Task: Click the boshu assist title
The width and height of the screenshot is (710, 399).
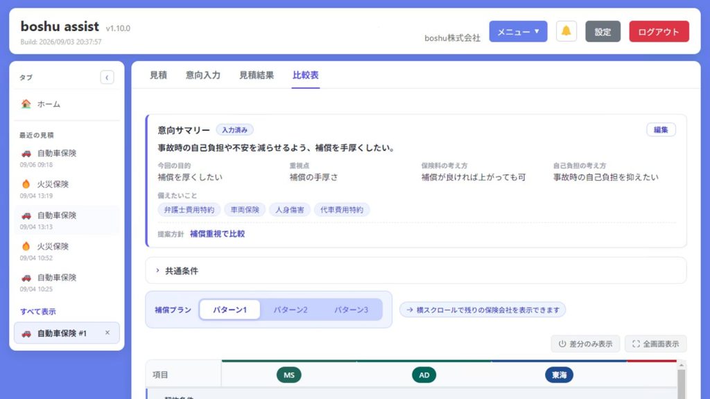Action: (60, 26)
